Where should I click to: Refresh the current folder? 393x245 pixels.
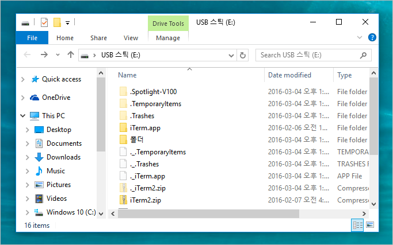243,55
